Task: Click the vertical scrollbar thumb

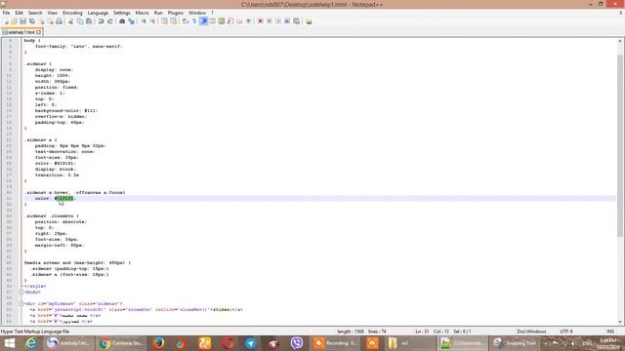Action: pyautogui.click(x=620, y=145)
